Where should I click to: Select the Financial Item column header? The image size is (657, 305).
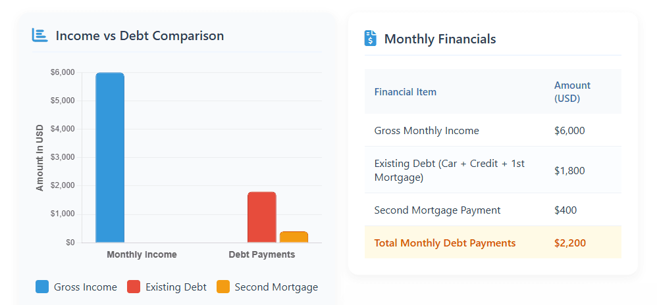(406, 92)
